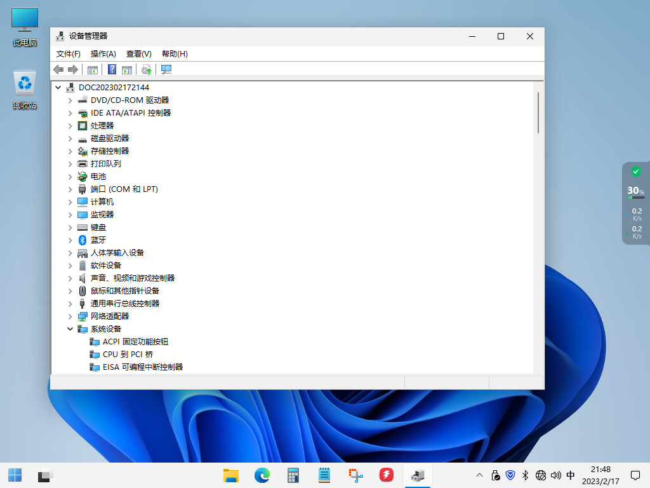Open the red lightning app in taskbar

[x=387, y=475]
